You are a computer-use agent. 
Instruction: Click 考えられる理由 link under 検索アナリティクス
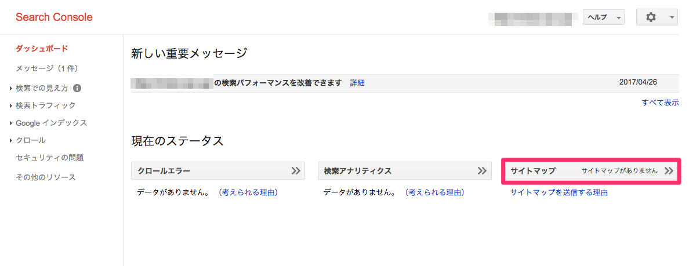pos(434,192)
